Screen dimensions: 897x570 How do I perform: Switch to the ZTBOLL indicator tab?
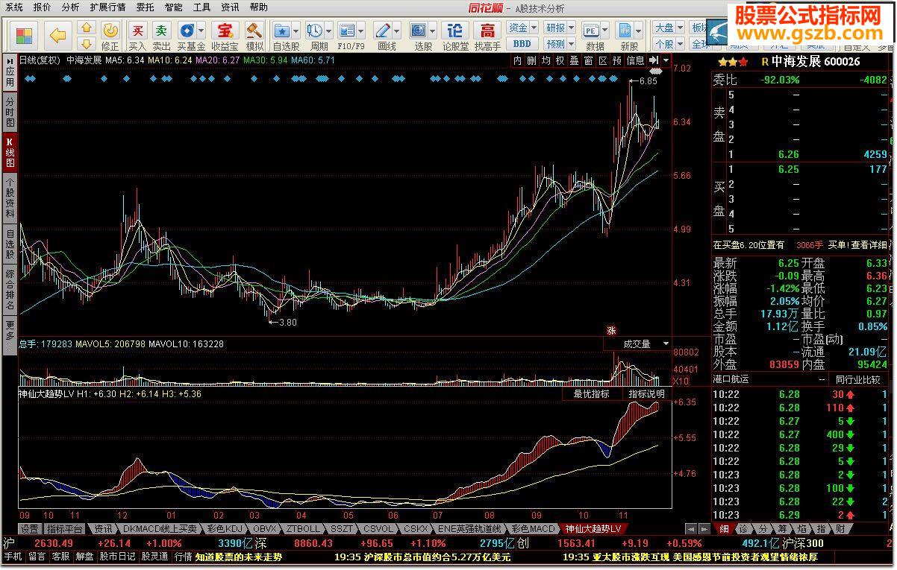click(x=304, y=528)
